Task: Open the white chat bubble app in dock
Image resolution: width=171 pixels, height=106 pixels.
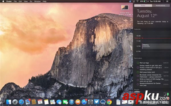Action: coord(103,102)
